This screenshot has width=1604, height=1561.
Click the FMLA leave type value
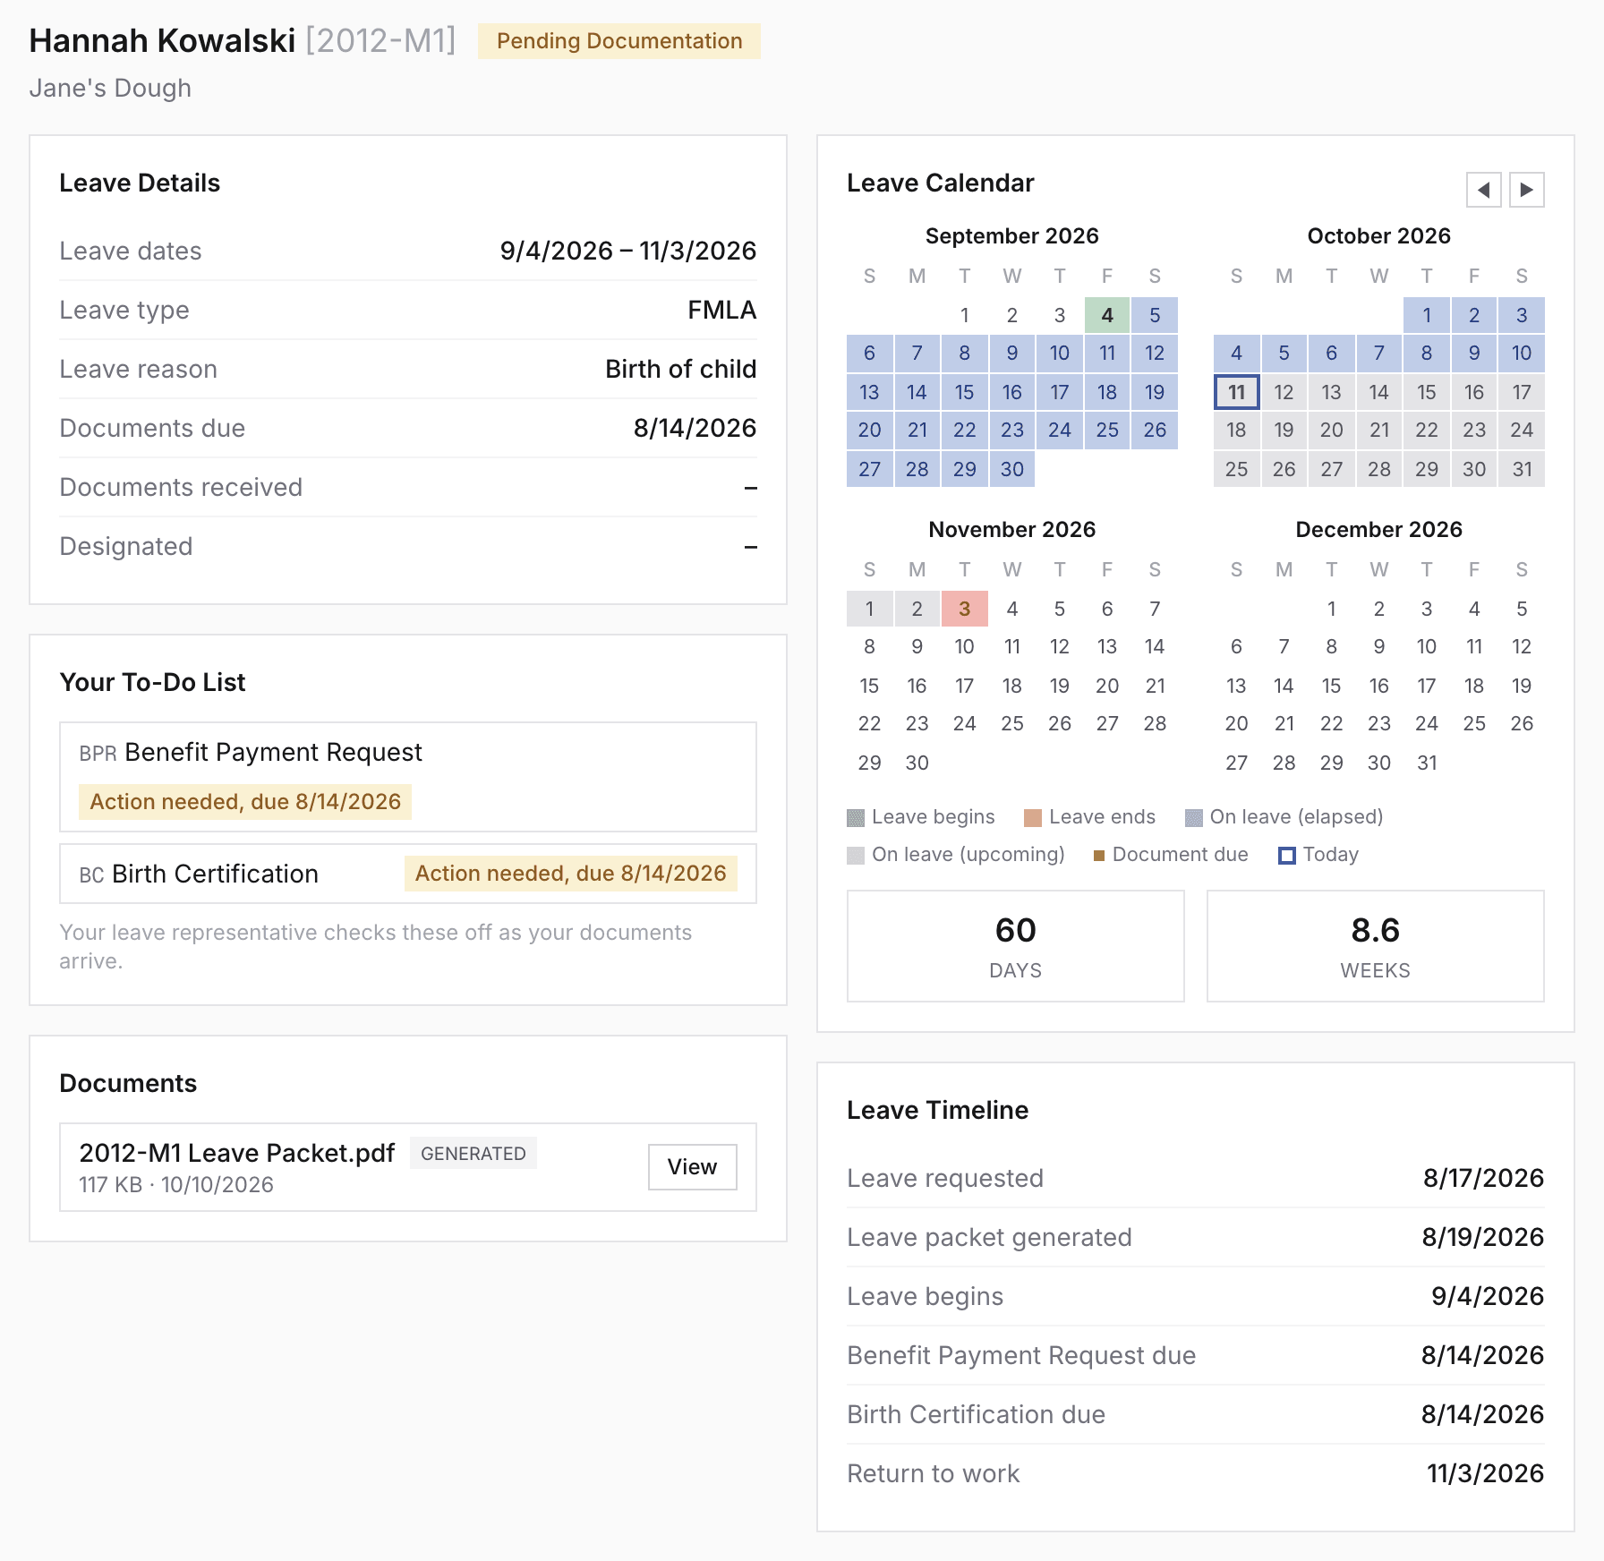click(x=721, y=310)
